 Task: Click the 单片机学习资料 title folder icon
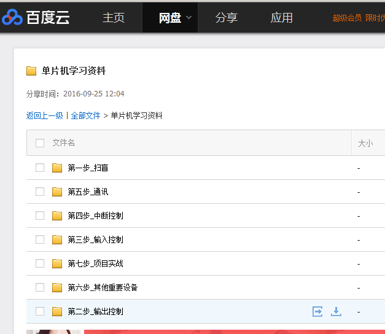[x=31, y=71]
